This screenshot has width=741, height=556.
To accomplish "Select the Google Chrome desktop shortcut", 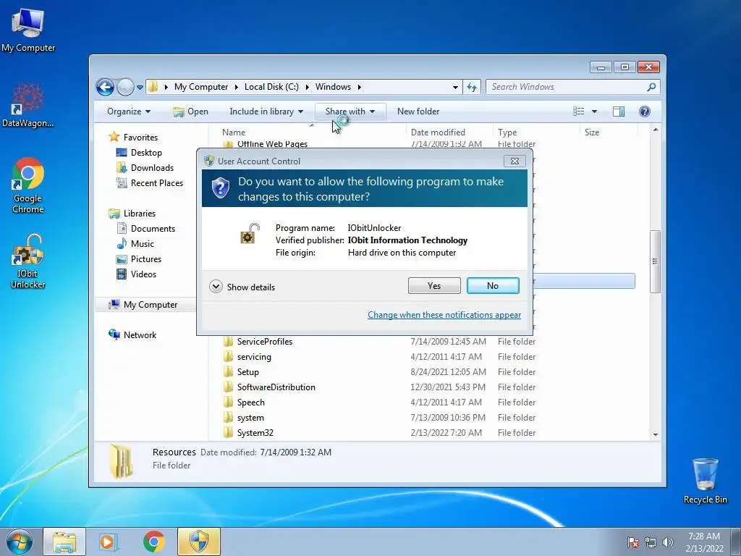I will [x=28, y=185].
